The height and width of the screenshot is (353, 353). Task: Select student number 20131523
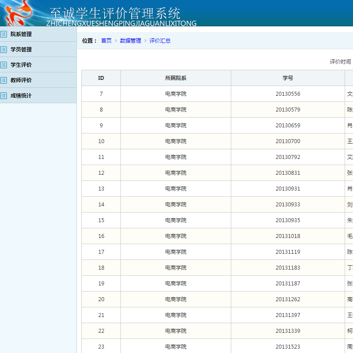288,347
